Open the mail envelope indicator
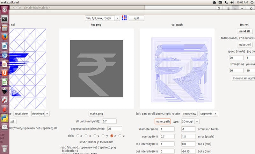This screenshot has width=255, height=154. pos(220,3)
